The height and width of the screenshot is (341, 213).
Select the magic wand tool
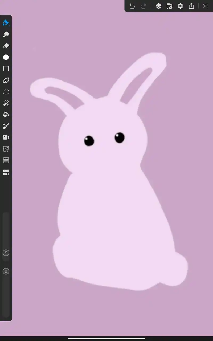[x=6, y=103]
